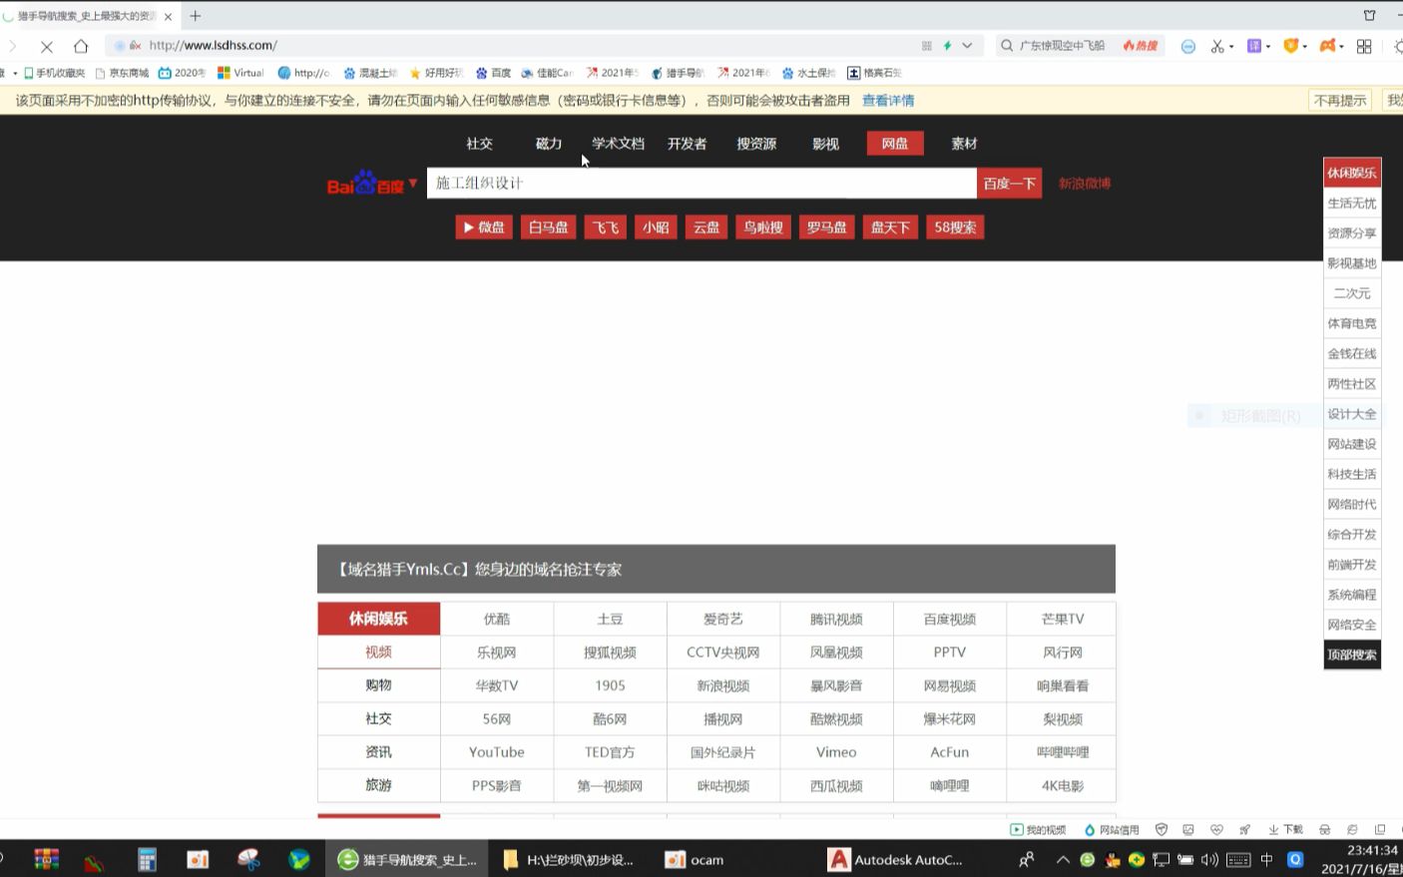Expand the scissors screenshot options arrow
The image size is (1403, 877).
click(1231, 47)
